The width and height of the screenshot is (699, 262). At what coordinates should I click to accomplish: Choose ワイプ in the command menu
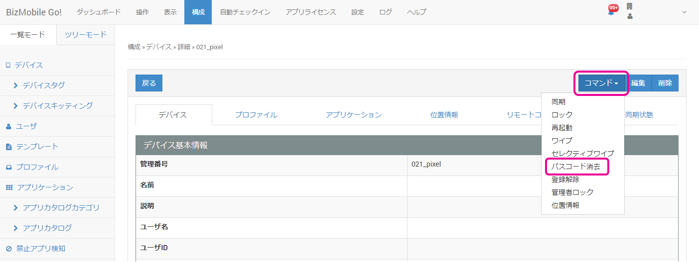[x=562, y=141]
